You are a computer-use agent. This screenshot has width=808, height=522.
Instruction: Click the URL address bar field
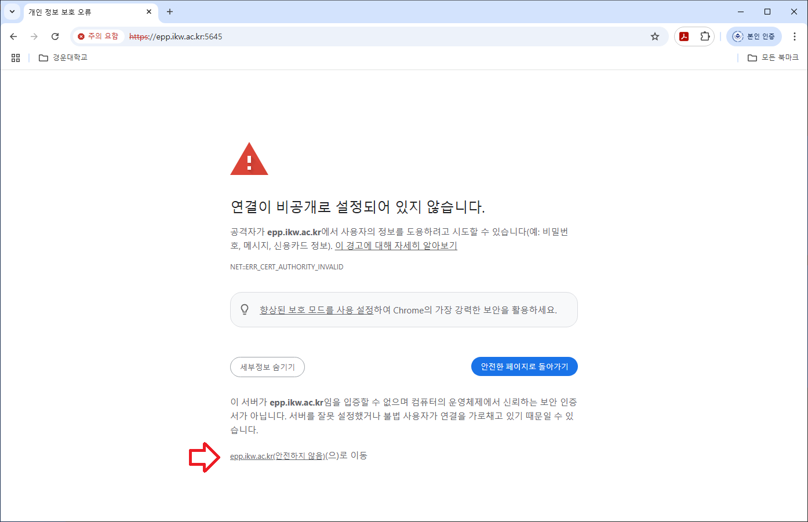(406, 36)
